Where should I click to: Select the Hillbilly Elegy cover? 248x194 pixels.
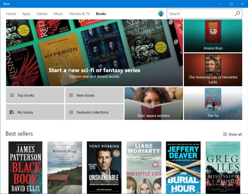click(65, 167)
